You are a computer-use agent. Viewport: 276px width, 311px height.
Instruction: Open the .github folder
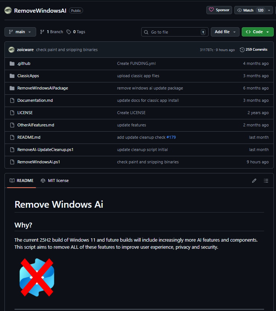click(24, 63)
